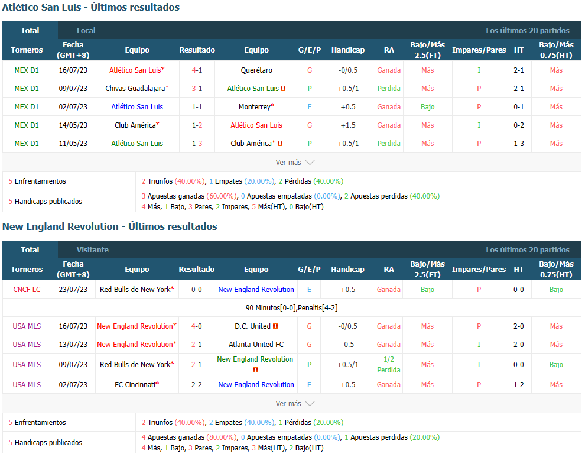Open the CNCF LC tournament link
The height and width of the screenshot is (457, 585).
pyautogui.click(x=27, y=289)
